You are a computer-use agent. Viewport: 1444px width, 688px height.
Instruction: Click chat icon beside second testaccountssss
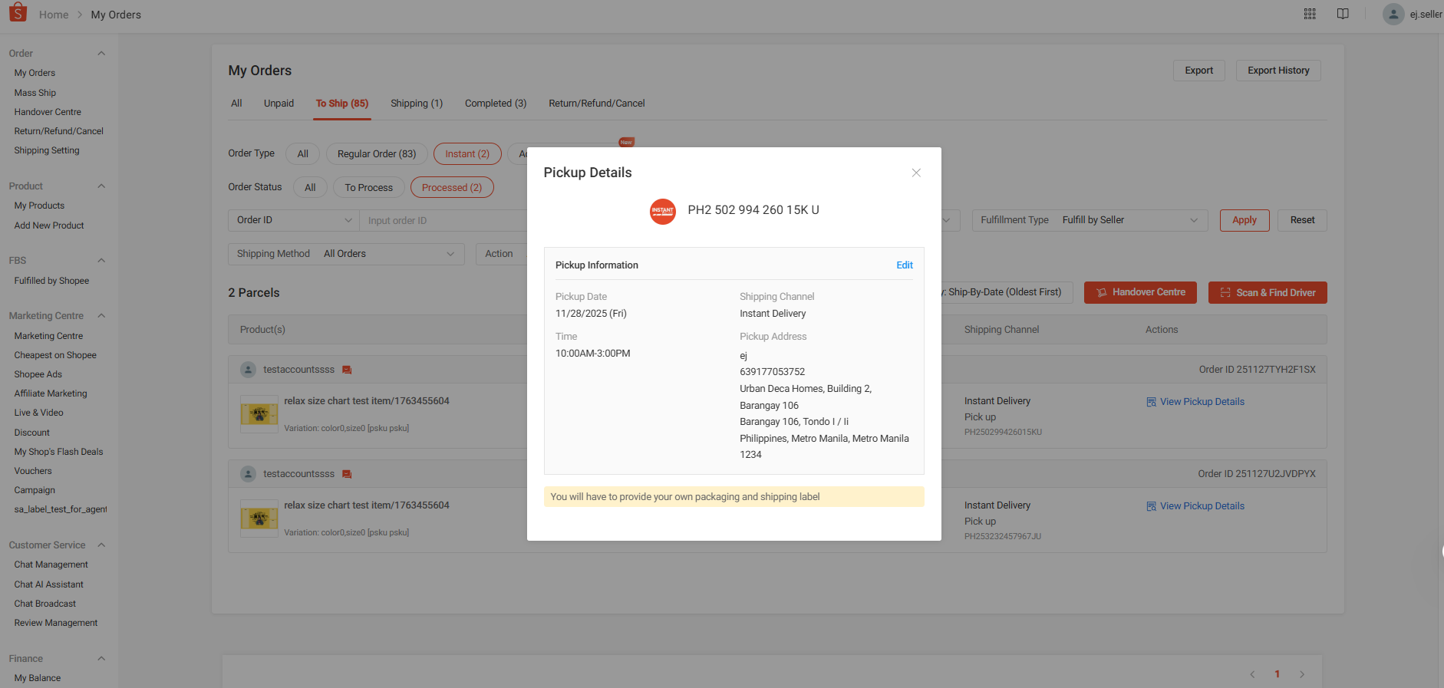347,474
